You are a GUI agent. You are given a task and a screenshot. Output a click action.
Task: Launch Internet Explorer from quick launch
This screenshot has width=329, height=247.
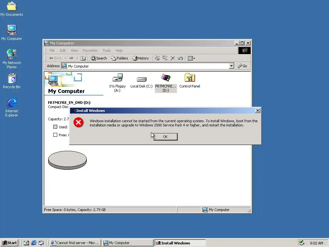coord(34,243)
